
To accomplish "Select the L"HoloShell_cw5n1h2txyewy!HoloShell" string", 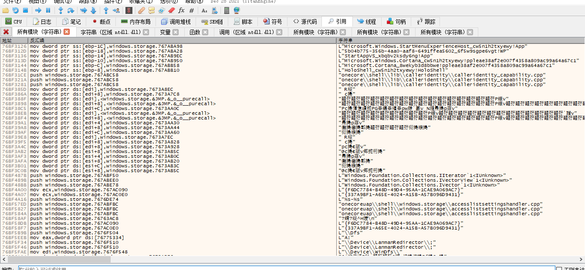I will [x=393, y=70].
